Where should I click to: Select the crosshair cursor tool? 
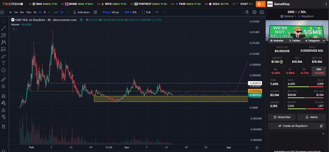[x=4, y=21]
